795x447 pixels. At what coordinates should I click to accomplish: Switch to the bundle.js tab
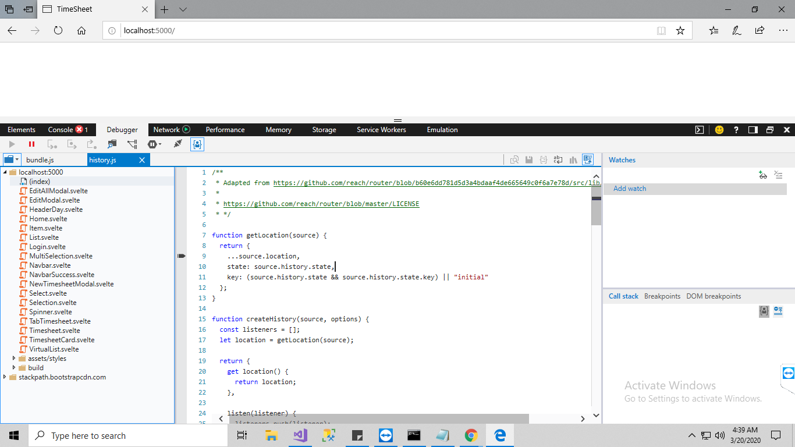(40, 159)
